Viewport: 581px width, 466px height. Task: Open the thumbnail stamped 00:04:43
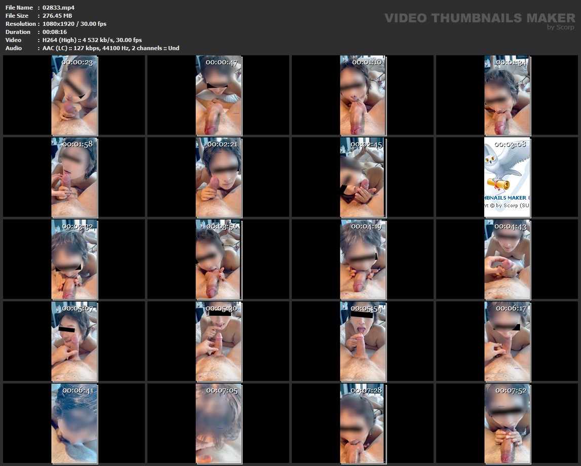[x=507, y=259]
